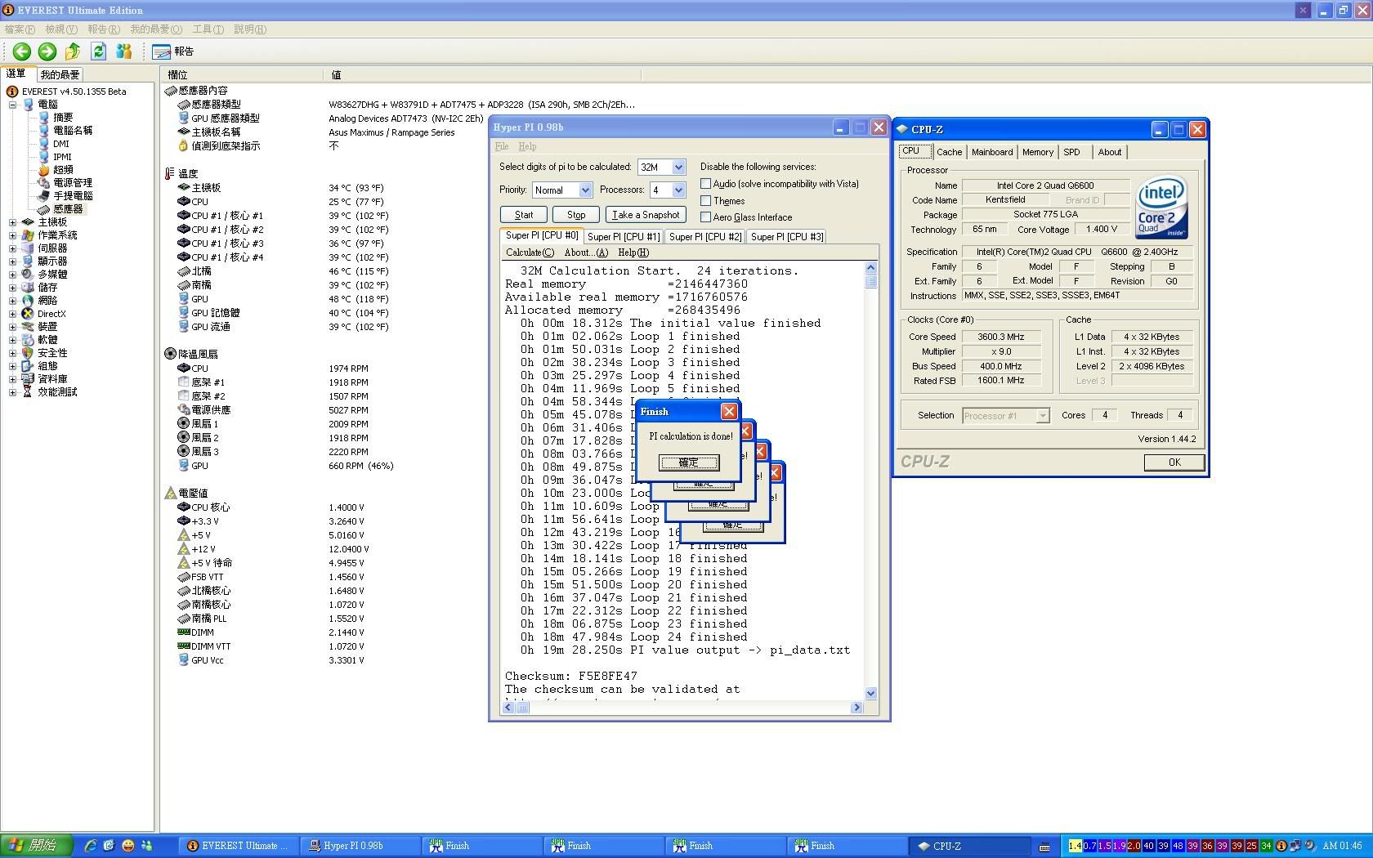Expand the DirectX tree node
The image size is (1373, 858).
tap(12, 314)
